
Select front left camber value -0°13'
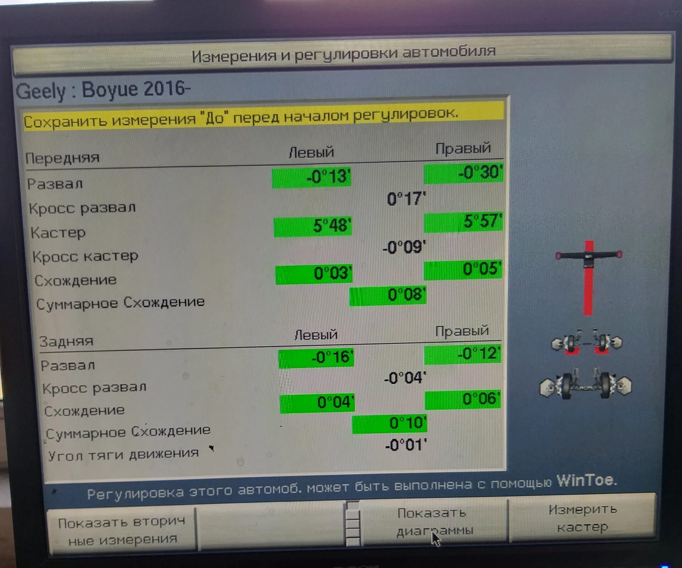[312, 177]
